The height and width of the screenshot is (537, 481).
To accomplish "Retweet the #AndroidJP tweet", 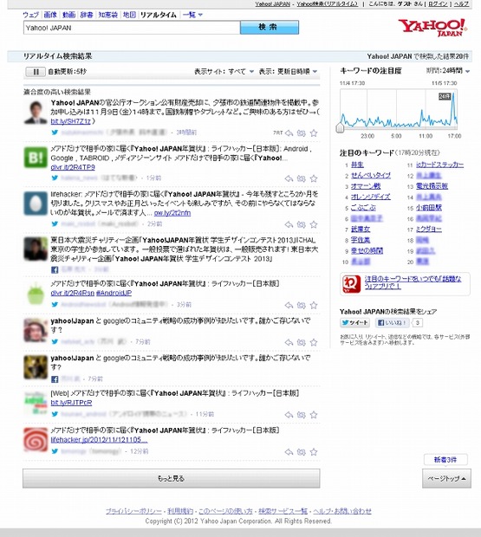I will tap(301, 305).
